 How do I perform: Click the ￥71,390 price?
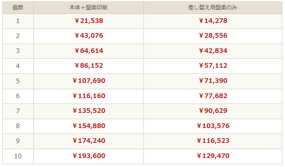[213, 81]
